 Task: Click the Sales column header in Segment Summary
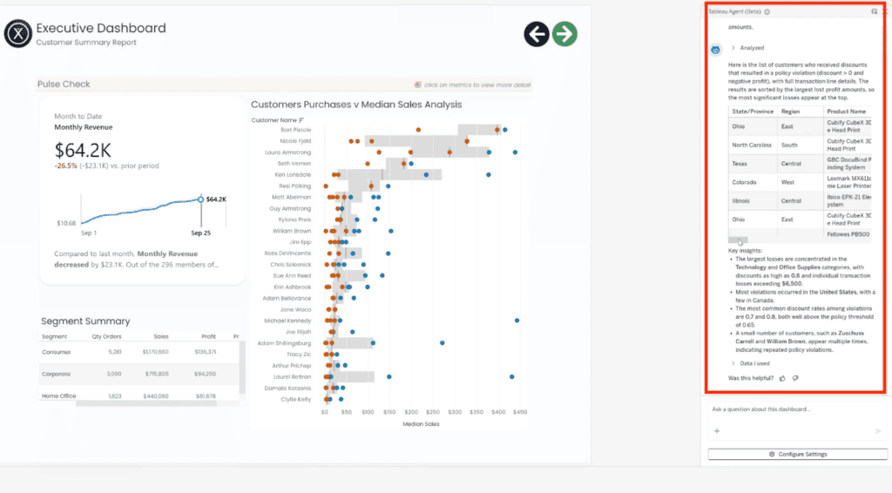pyautogui.click(x=161, y=336)
